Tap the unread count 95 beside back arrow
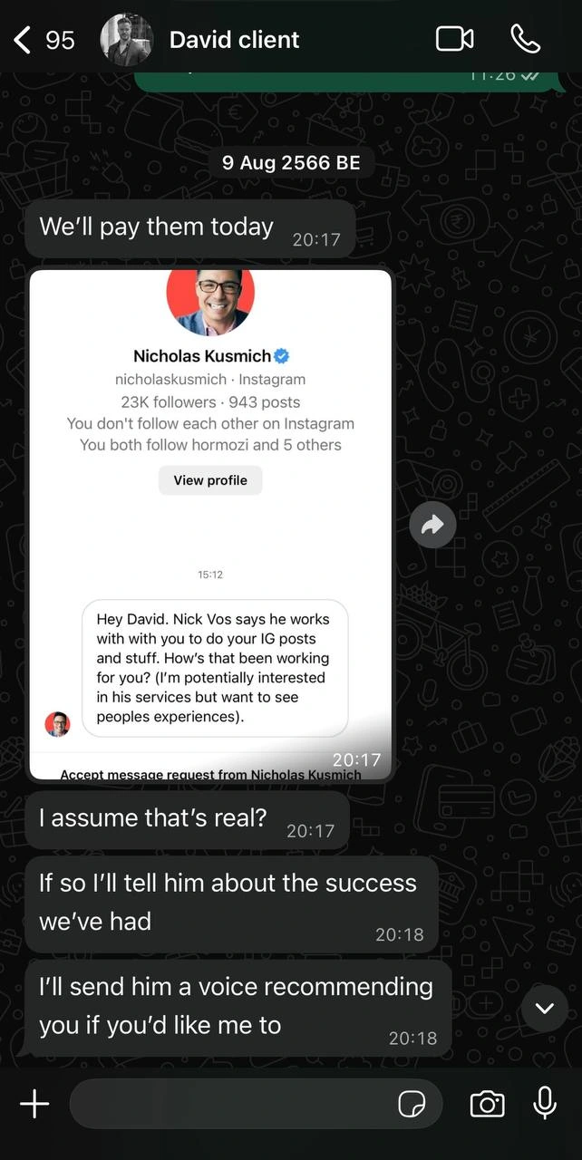This screenshot has height=1160, width=582. pos(60,40)
